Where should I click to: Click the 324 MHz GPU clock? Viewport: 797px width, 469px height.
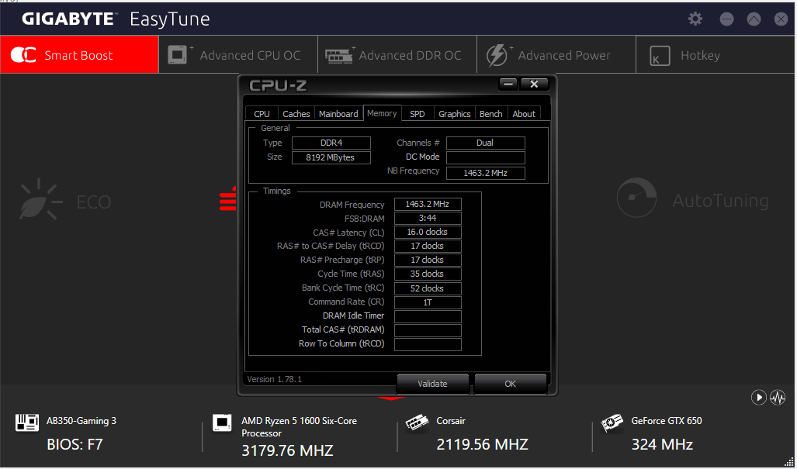tap(662, 445)
